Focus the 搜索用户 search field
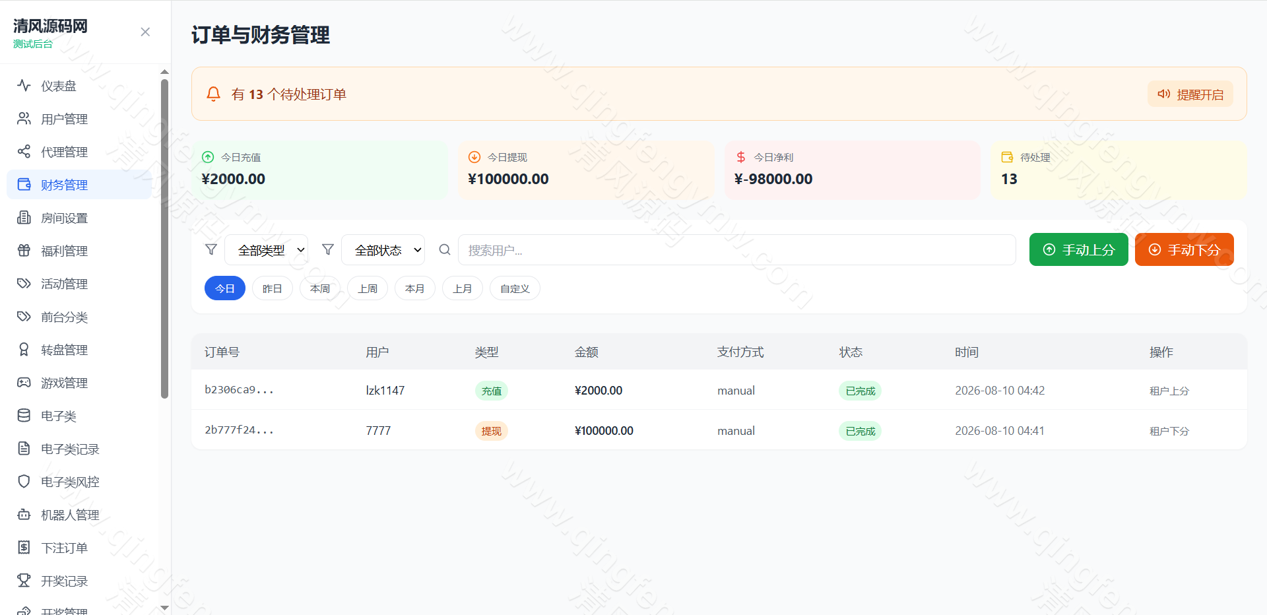The height and width of the screenshot is (615, 1267). point(736,250)
